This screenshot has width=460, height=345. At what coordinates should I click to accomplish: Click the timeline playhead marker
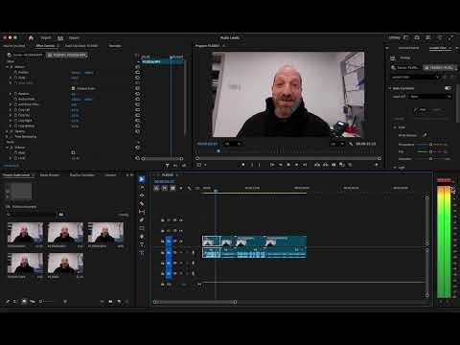click(216, 191)
